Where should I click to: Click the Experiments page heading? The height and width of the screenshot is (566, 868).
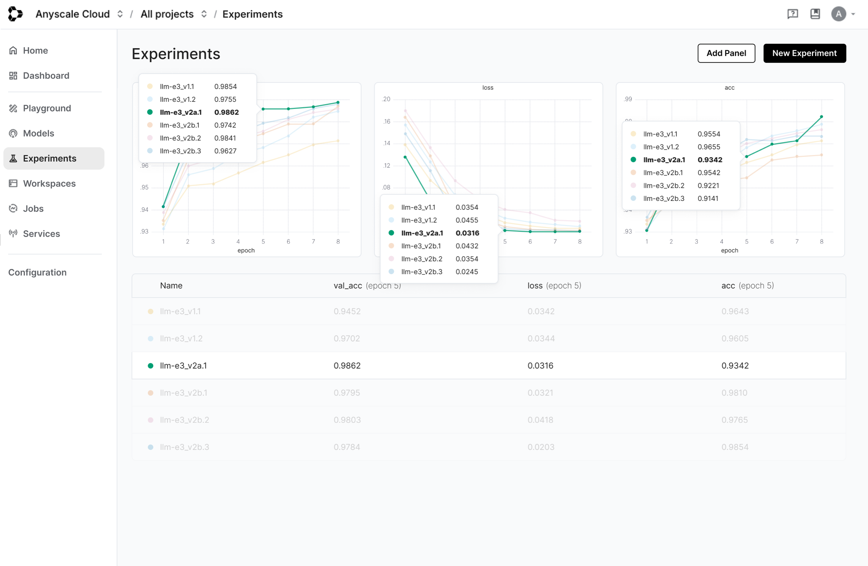pos(176,54)
